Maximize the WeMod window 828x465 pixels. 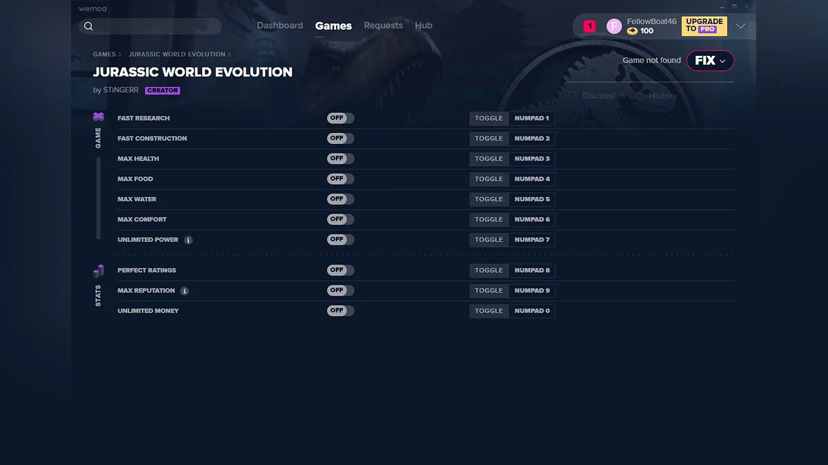(733, 7)
